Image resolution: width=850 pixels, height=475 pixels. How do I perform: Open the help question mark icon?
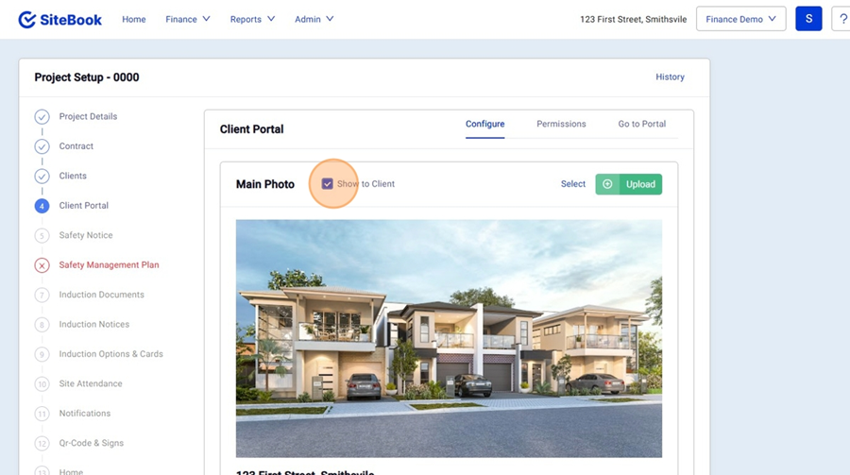841,19
